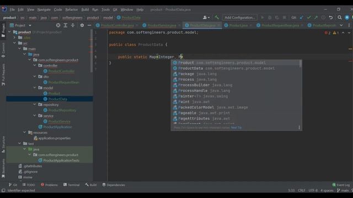Select ProcessBuilder suggestion in completion list

click(x=236, y=85)
